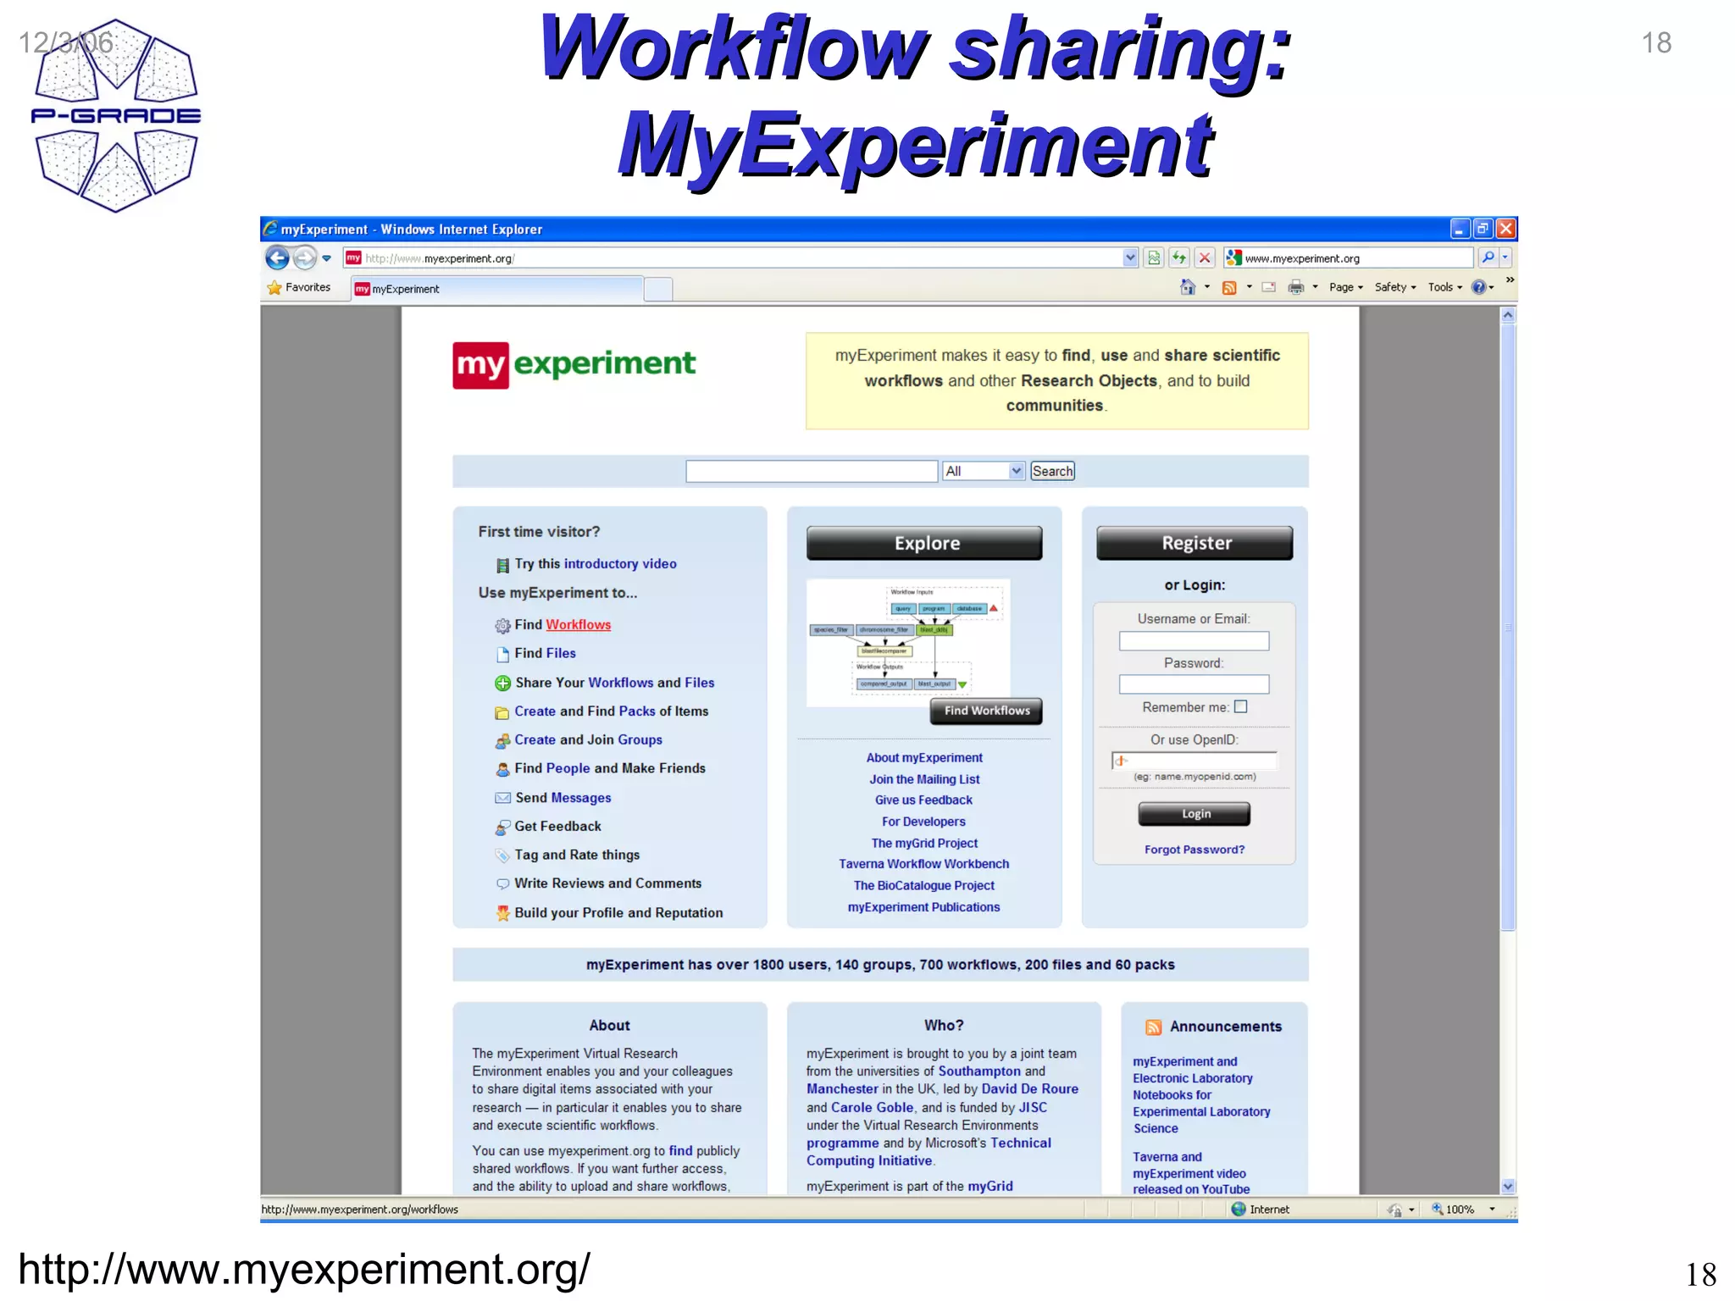The width and height of the screenshot is (1735, 1301).
Task: Open the recent pages dropdown arrow
Action: [326, 258]
